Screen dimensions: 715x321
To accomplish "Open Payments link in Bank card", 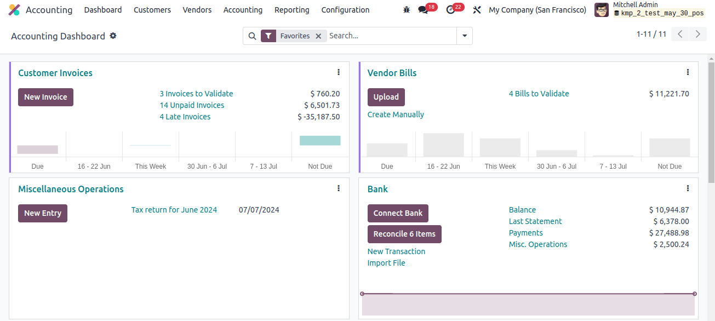I will click(526, 233).
